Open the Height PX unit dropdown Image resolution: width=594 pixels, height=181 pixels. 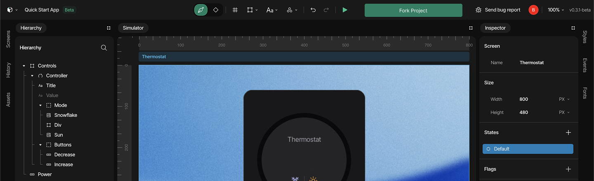pos(564,112)
